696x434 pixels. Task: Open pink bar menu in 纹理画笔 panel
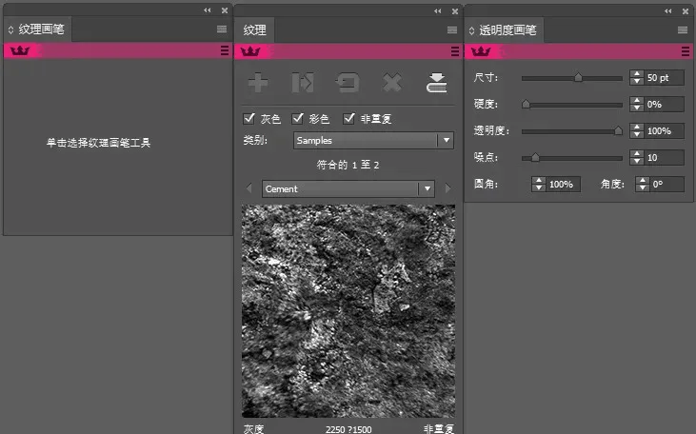pyautogui.click(x=225, y=50)
